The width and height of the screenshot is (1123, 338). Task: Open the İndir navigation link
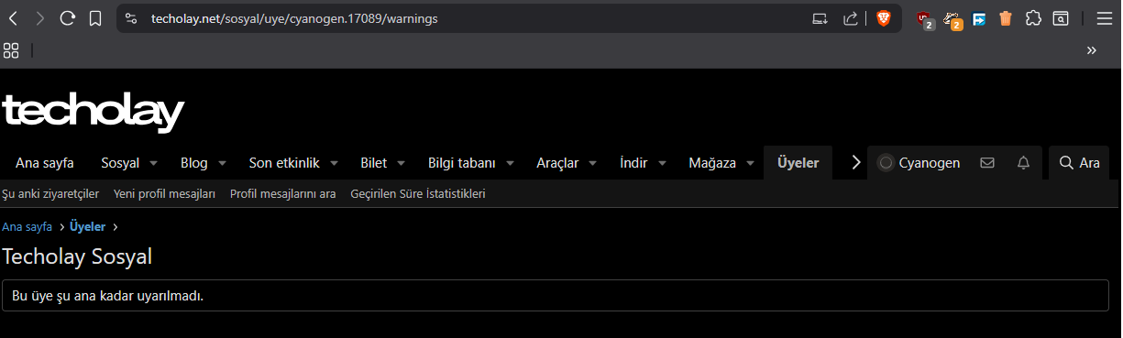(x=633, y=163)
